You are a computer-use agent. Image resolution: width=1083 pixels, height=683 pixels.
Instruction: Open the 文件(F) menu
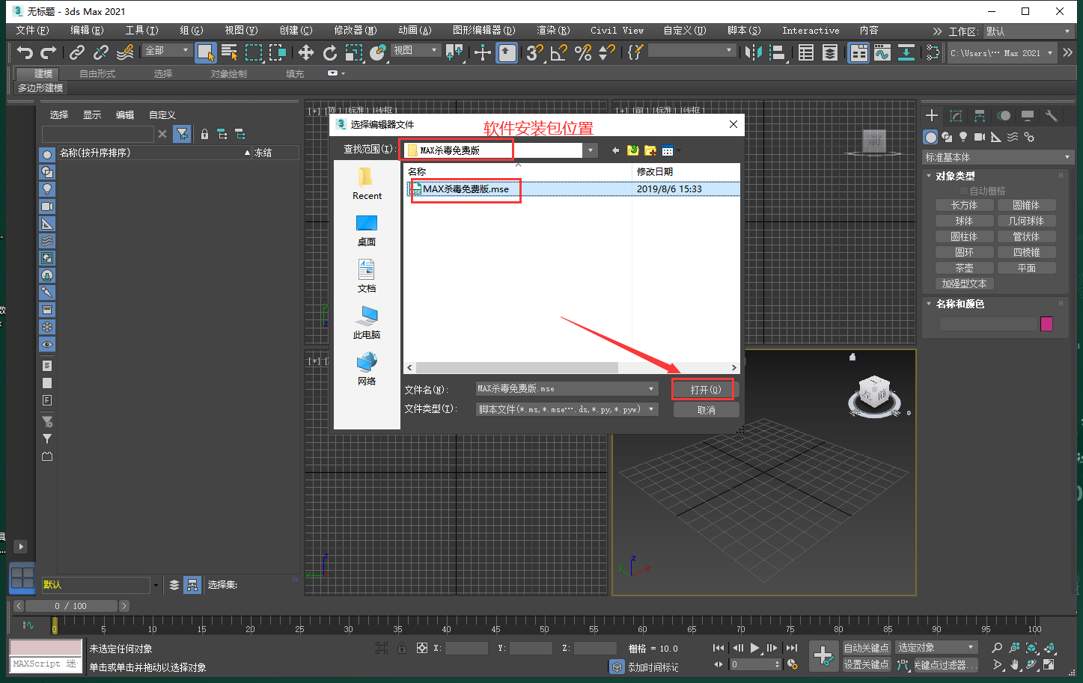(x=32, y=31)
